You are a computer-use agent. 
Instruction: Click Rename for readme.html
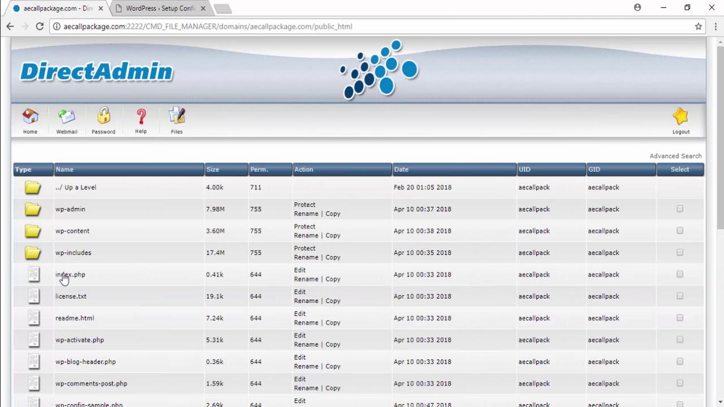click(306, 323)
